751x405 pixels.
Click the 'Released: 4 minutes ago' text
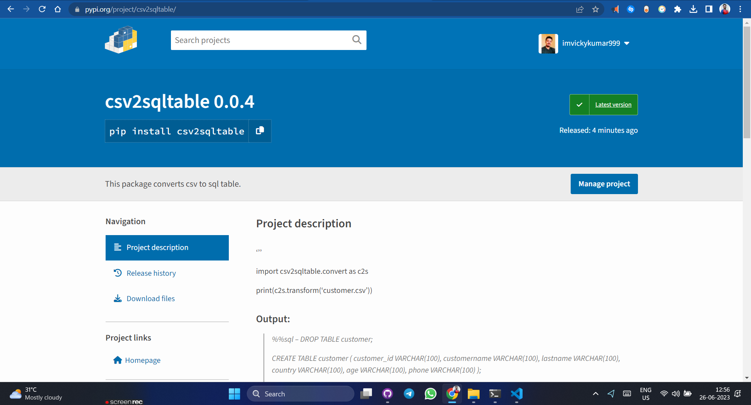[598, 130]
